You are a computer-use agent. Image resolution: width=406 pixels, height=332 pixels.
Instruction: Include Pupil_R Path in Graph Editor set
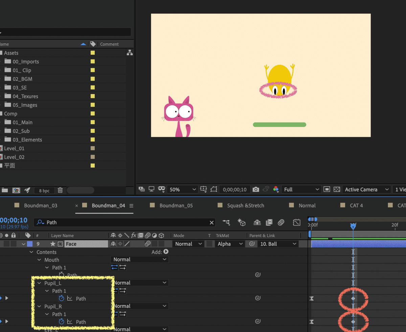click(70, 322)
